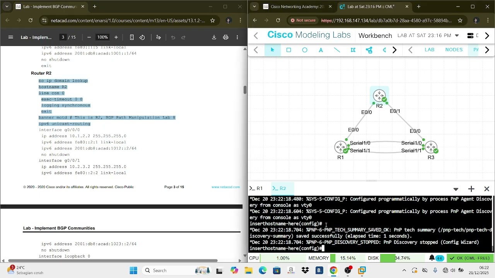Select the text annotation tool
This screenshot has height=278, width=495.
(321, 50)
